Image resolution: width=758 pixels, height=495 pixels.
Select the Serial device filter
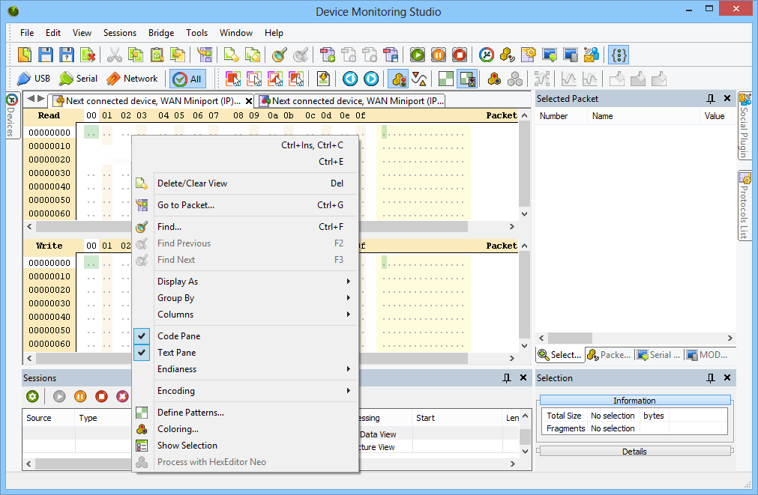click(x=79, y=79)
